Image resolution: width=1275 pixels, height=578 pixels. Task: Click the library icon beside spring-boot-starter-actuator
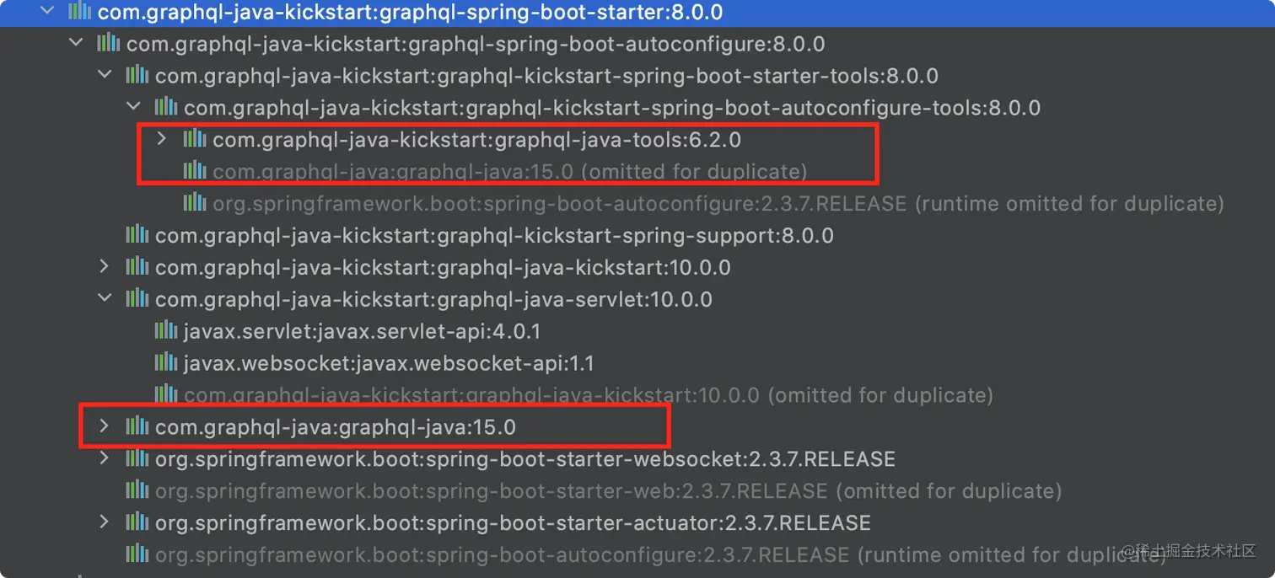coord(137,522)
